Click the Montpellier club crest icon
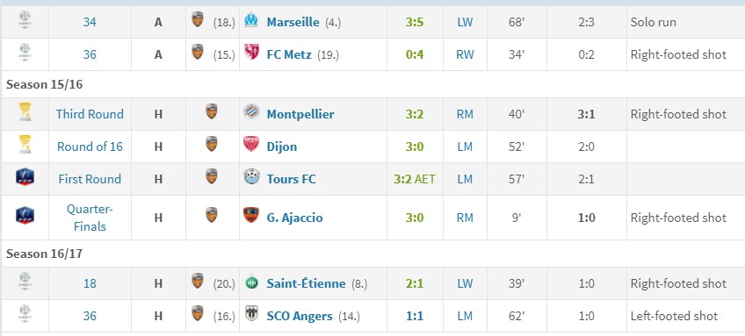 click(x=251, y=112)
